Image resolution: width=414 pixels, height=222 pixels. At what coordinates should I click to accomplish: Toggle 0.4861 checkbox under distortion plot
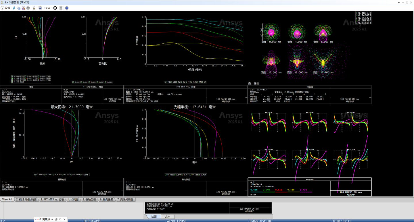tap(74, 82)
